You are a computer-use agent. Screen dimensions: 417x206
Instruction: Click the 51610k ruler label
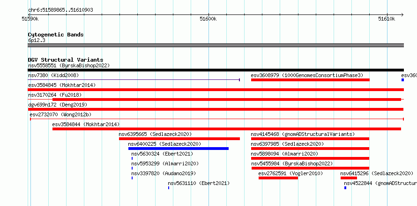point(387,19)
